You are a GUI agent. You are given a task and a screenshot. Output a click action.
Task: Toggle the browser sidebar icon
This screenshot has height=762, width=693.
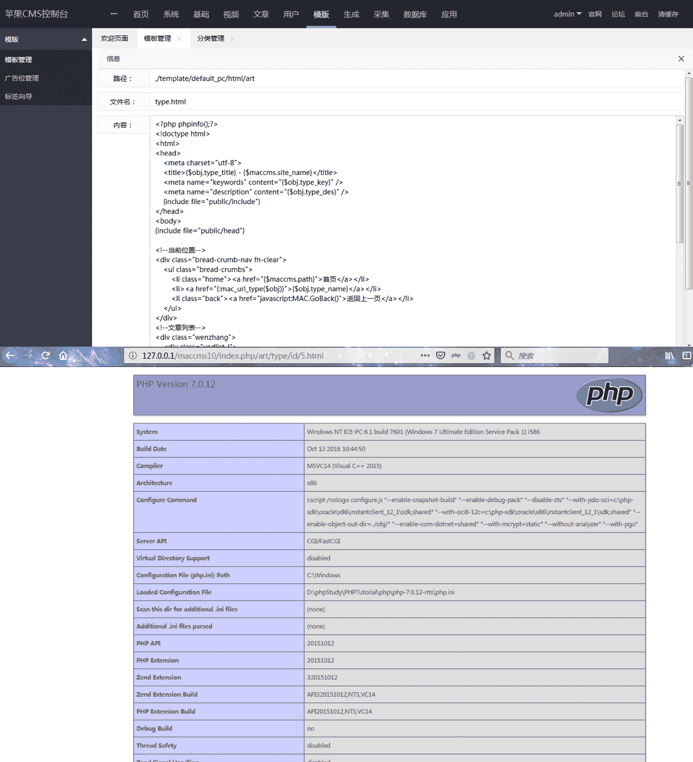(x=687, y=356)
